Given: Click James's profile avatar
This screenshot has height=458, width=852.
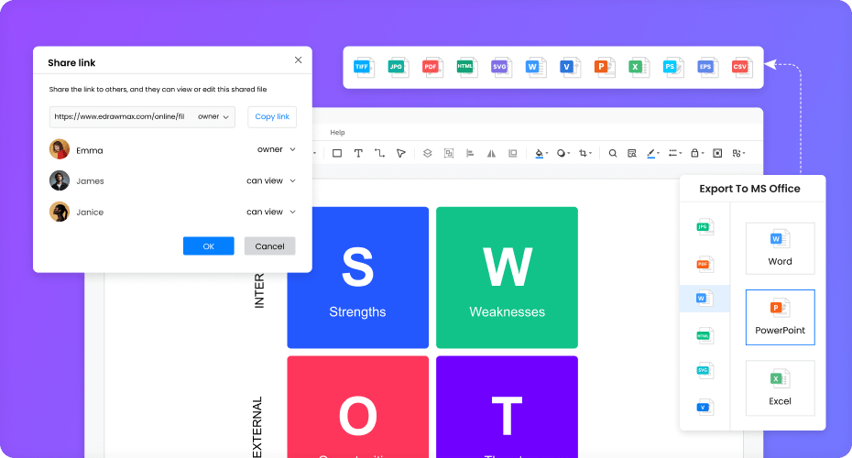Looking at the screenshot, I should (60, 181).
